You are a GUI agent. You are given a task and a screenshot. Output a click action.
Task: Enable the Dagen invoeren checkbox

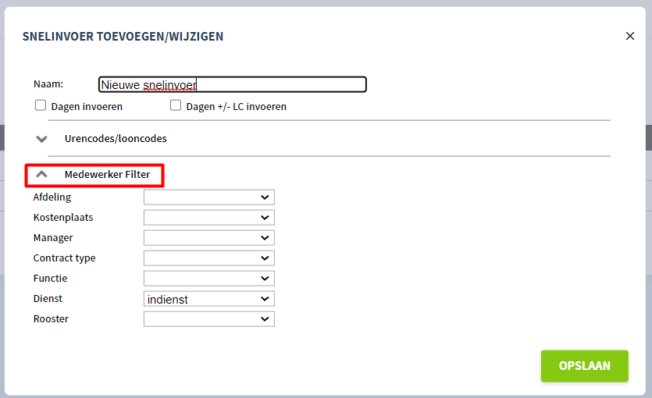(41, 105)
